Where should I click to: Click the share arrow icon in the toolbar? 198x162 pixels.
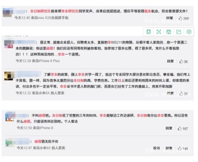[x=179, y=32]
